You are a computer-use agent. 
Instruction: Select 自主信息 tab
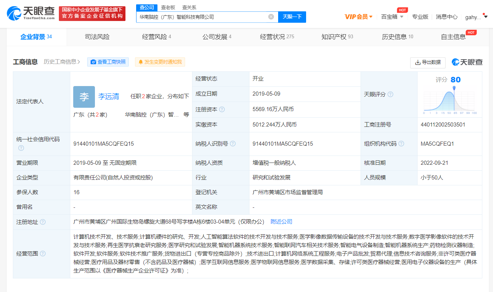click(453, 37)
